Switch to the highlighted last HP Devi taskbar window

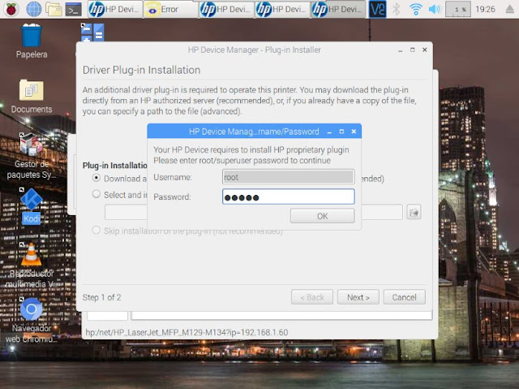[x=338, y=9]
